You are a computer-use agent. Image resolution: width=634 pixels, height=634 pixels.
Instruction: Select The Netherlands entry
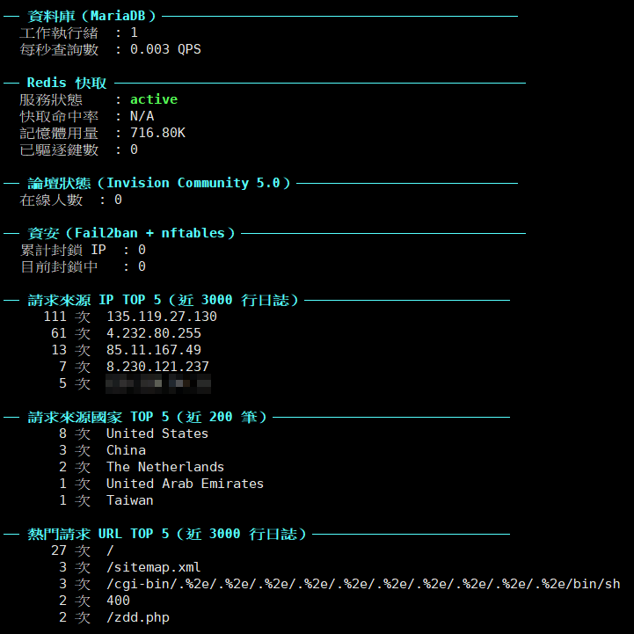tap(165, 467)
